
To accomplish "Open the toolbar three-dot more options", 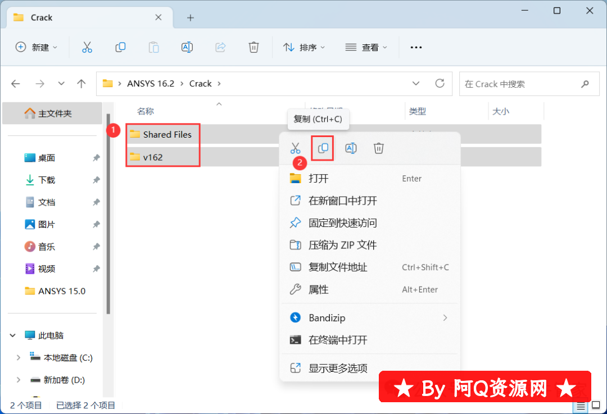I will [416, 47].
